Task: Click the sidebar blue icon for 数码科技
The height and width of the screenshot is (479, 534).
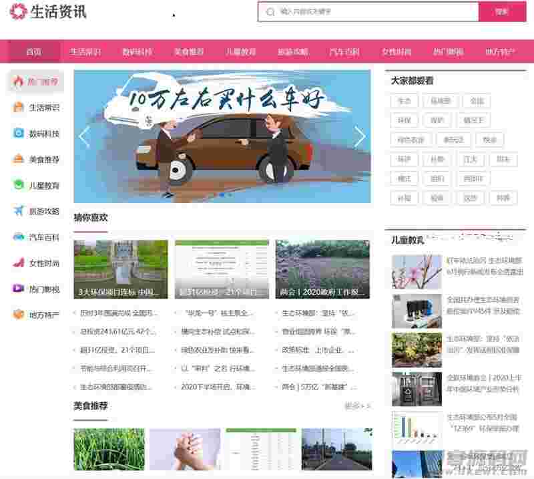Action: tap(18, 134)
